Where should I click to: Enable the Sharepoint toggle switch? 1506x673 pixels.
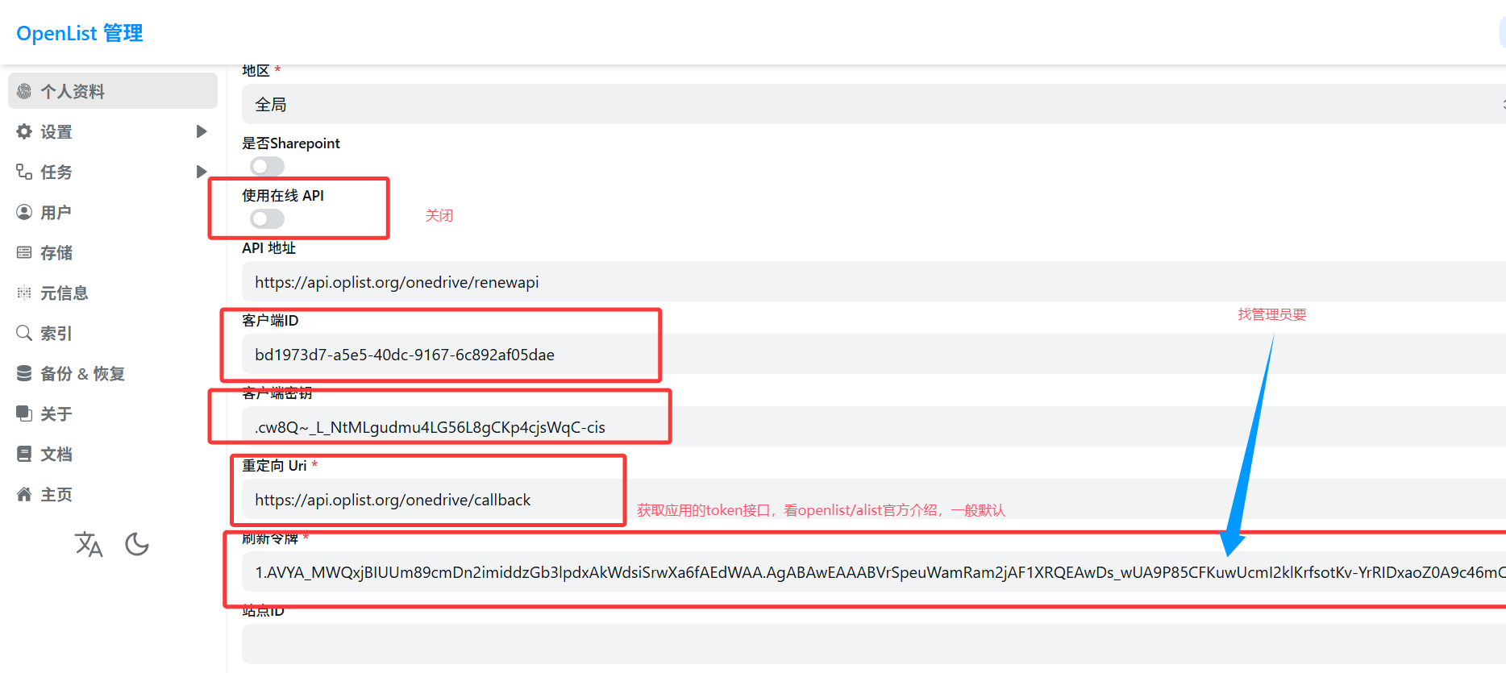(x=267, y=167)
